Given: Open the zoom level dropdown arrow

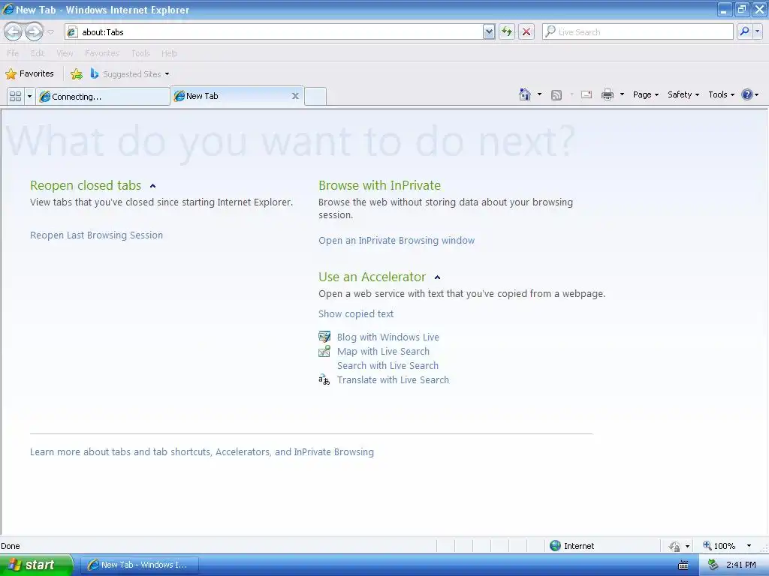Looking at the screenshot, I should (x=749, y=546).
